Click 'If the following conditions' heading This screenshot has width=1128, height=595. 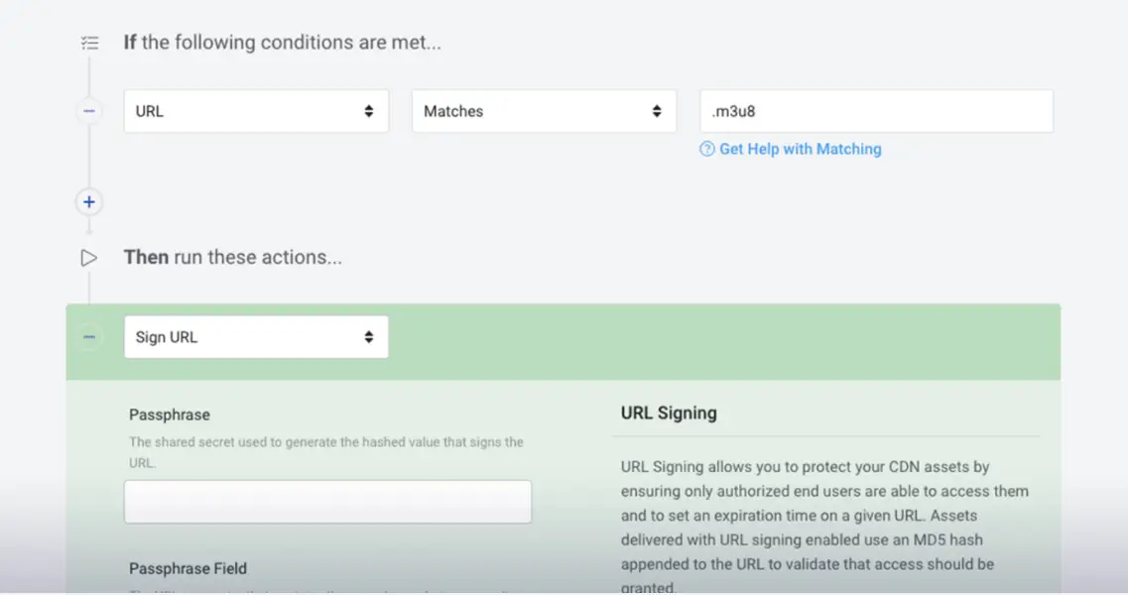[282, 43]
